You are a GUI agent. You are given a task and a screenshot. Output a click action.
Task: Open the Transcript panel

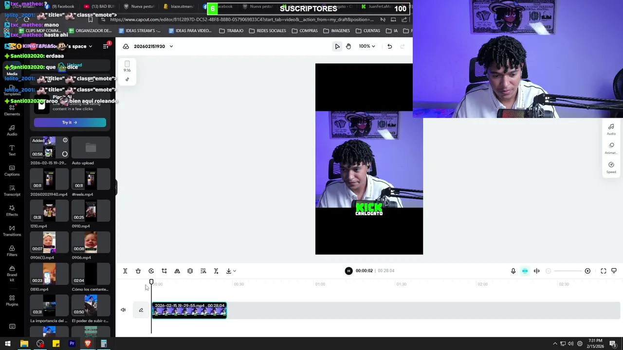click(x=12, y=191)
